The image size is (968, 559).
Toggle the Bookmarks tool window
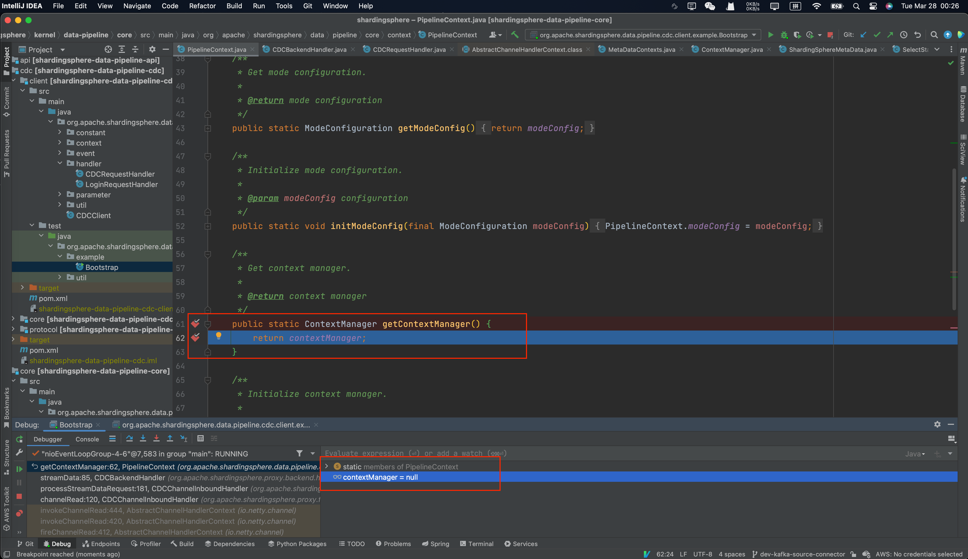(x=6, y=408)
